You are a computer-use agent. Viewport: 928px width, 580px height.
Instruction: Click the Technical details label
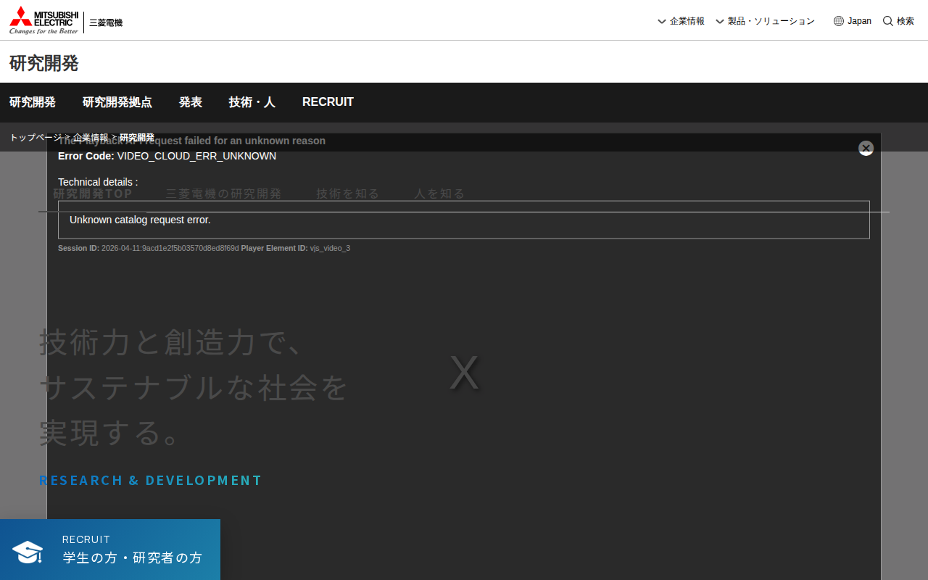tap(98, 182)
